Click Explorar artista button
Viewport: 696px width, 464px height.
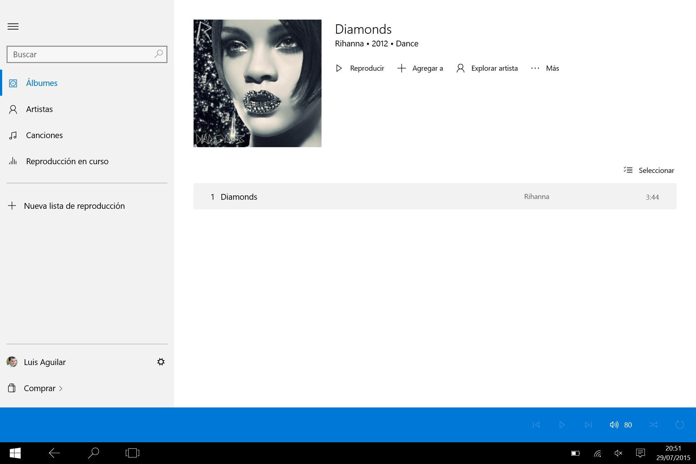(487, 68)
